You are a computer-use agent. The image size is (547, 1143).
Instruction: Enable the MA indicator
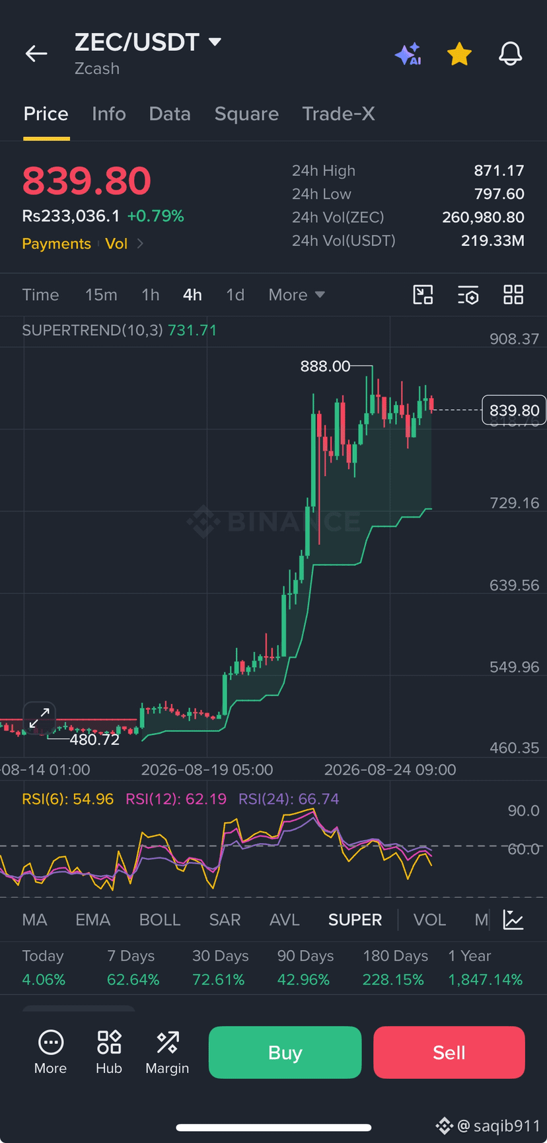point(34,920)
